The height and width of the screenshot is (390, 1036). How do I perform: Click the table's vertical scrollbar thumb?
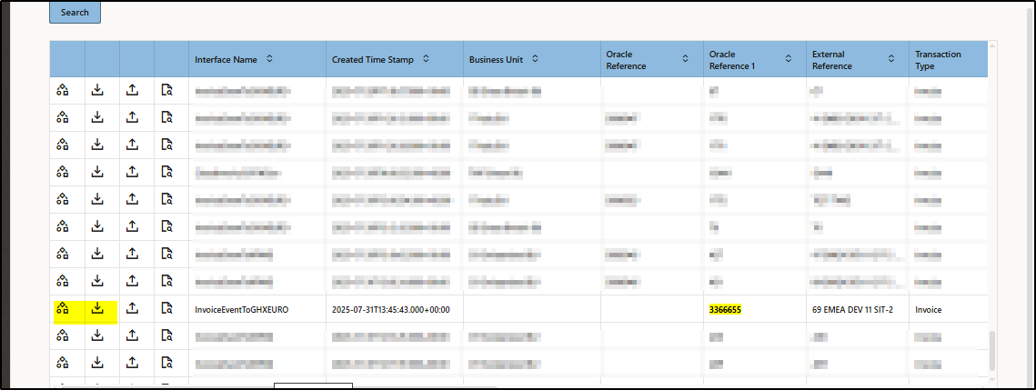(x=991, y=351)
